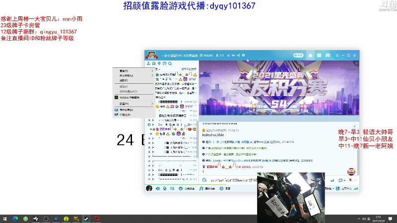Click the user avatar in channel header
The width and height of the screenshot is (397, 223).
click(151, 55)
